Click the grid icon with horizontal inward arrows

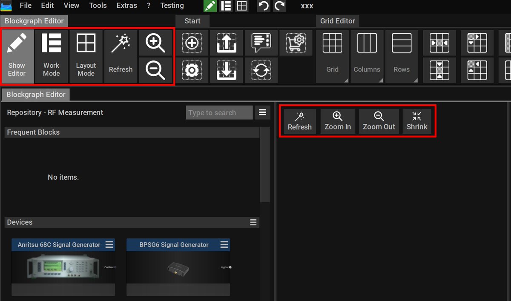pos(439,43)
